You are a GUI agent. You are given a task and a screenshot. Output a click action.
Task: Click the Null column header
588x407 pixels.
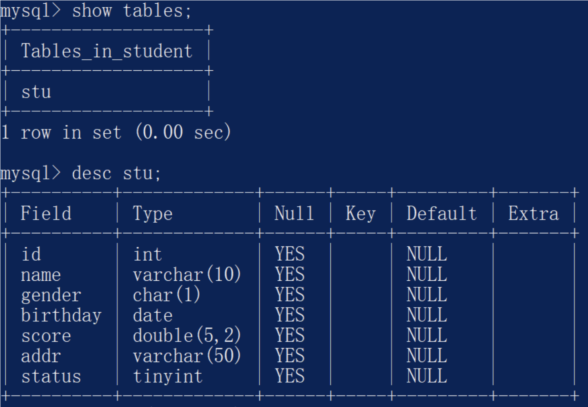point(294,214)
